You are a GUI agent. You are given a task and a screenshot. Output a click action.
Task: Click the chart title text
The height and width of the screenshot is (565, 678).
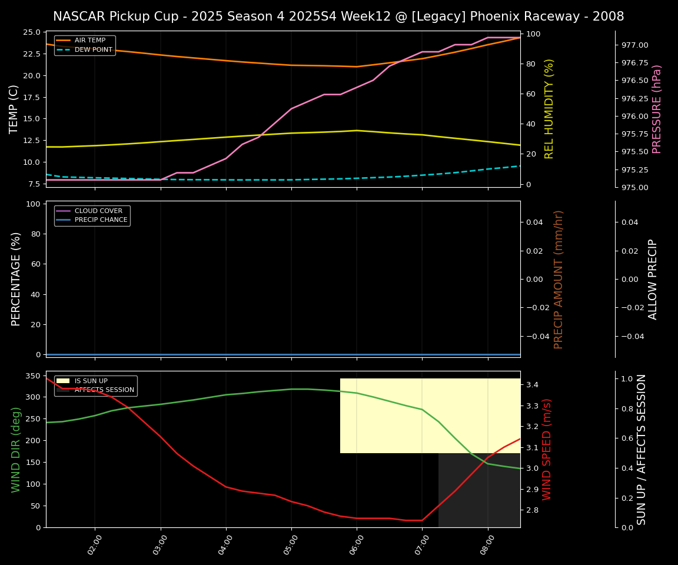338,16
